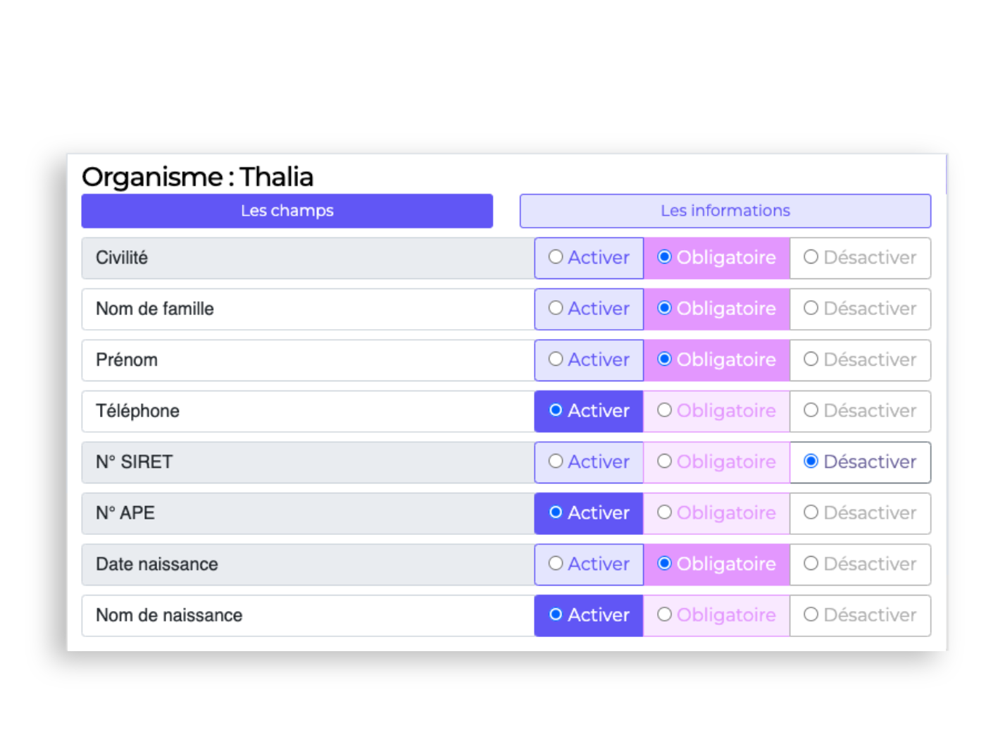Image resolution: width=986 pixels, height=747 pixels.
Task: Make N° SIRET Obligatoire
Action: point(717,462)
